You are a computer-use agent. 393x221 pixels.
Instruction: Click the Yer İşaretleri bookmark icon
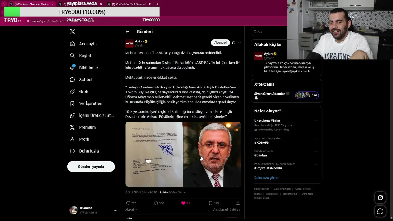(72, 103)
